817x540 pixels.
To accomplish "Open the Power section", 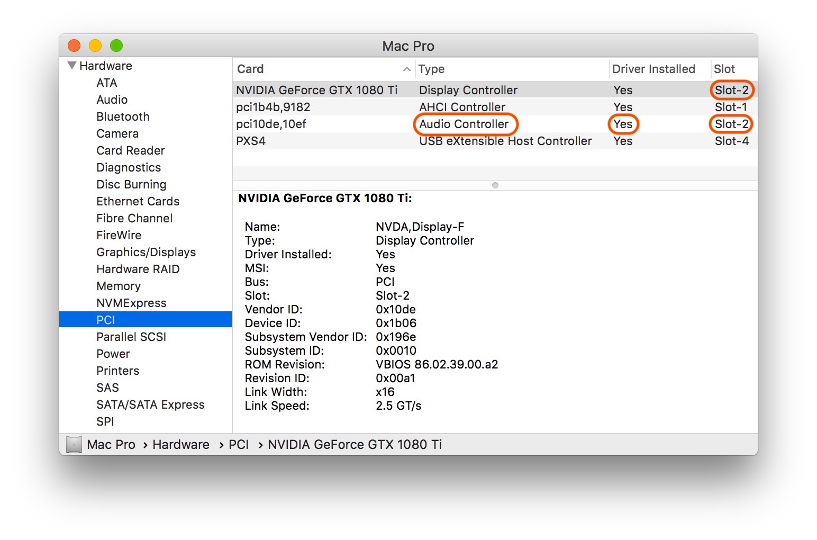I will 113,354.
